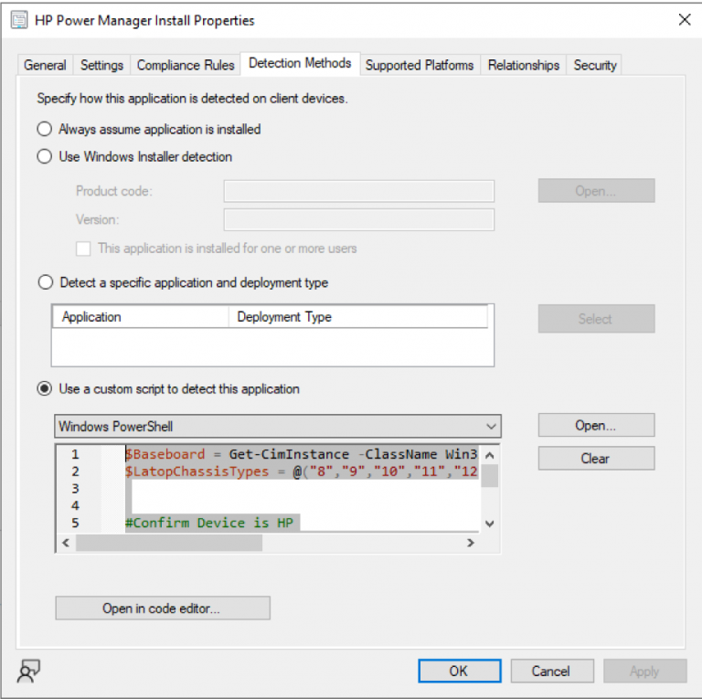The height and width of the screenshot is (699, 702).
Task: Open the Supported Platforms tab
Action: [420, 65]
